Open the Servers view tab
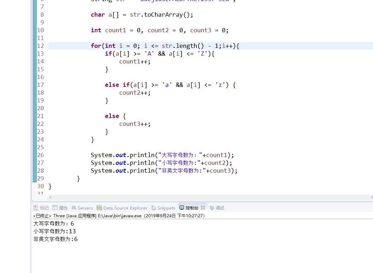373x273 pixels. 82,208
